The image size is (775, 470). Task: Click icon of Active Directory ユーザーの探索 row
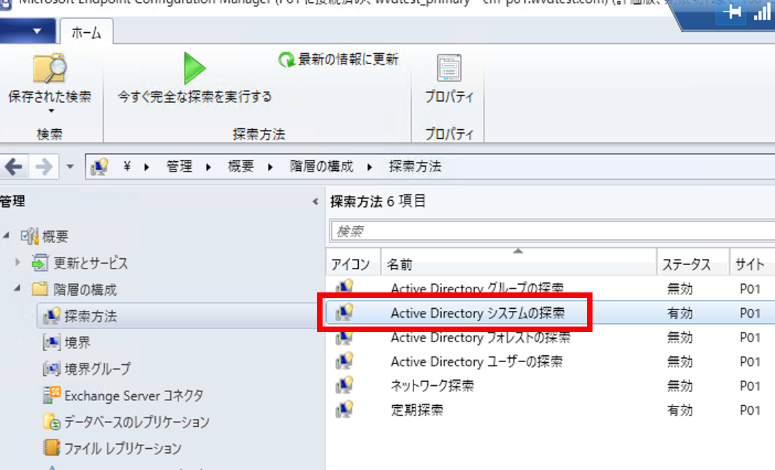[344, 361]
